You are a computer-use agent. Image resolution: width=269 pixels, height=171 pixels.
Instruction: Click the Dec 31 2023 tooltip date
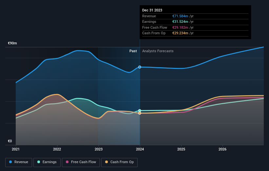click(x=152, y=10)
